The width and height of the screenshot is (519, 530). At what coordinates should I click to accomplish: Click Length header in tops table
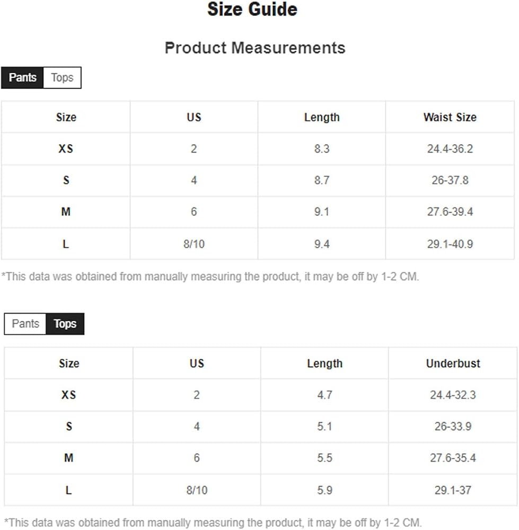pyautogui.click(x=324, y=364)
